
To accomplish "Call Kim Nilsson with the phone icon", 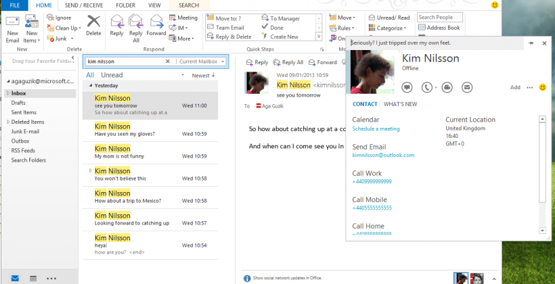I will point(427,87).
